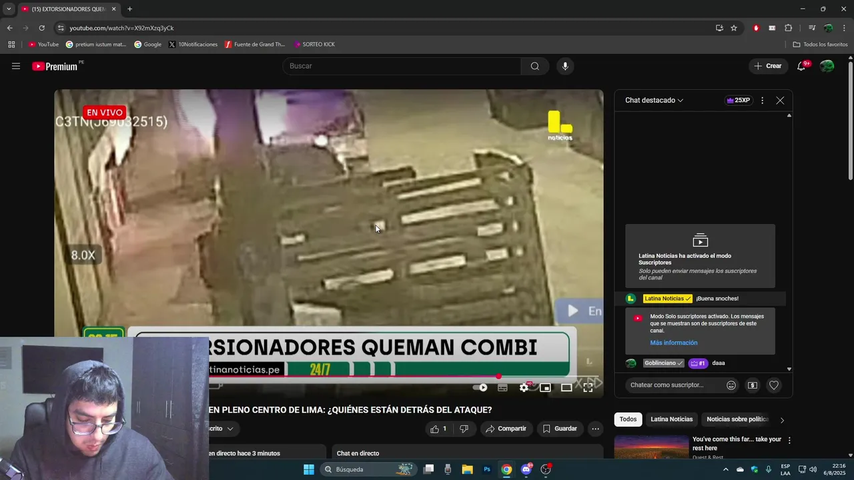Open video settings gear

coord(524,387)
